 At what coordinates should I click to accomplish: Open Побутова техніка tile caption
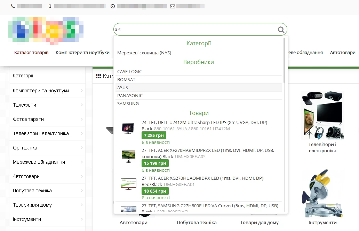(197, 223)
